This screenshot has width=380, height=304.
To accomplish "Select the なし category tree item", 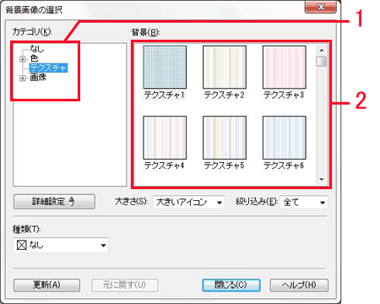I will pos(37,49).
